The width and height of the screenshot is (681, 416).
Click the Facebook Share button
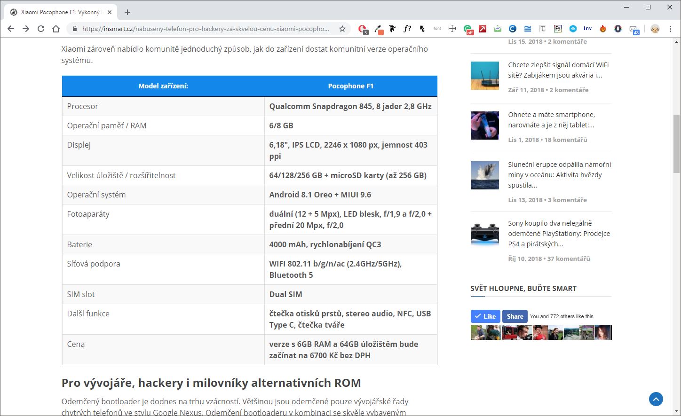coord(515,316)
